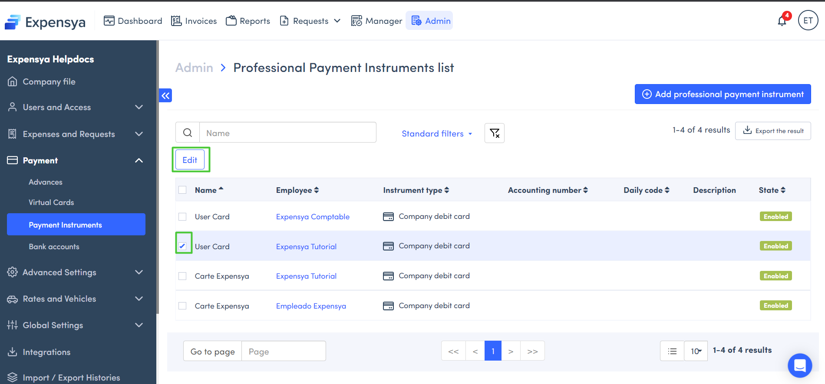The height and width of the screenshot is (384, 825).
Task: Collapse sidebar with double-arrow icon
Action: (165, 95)
